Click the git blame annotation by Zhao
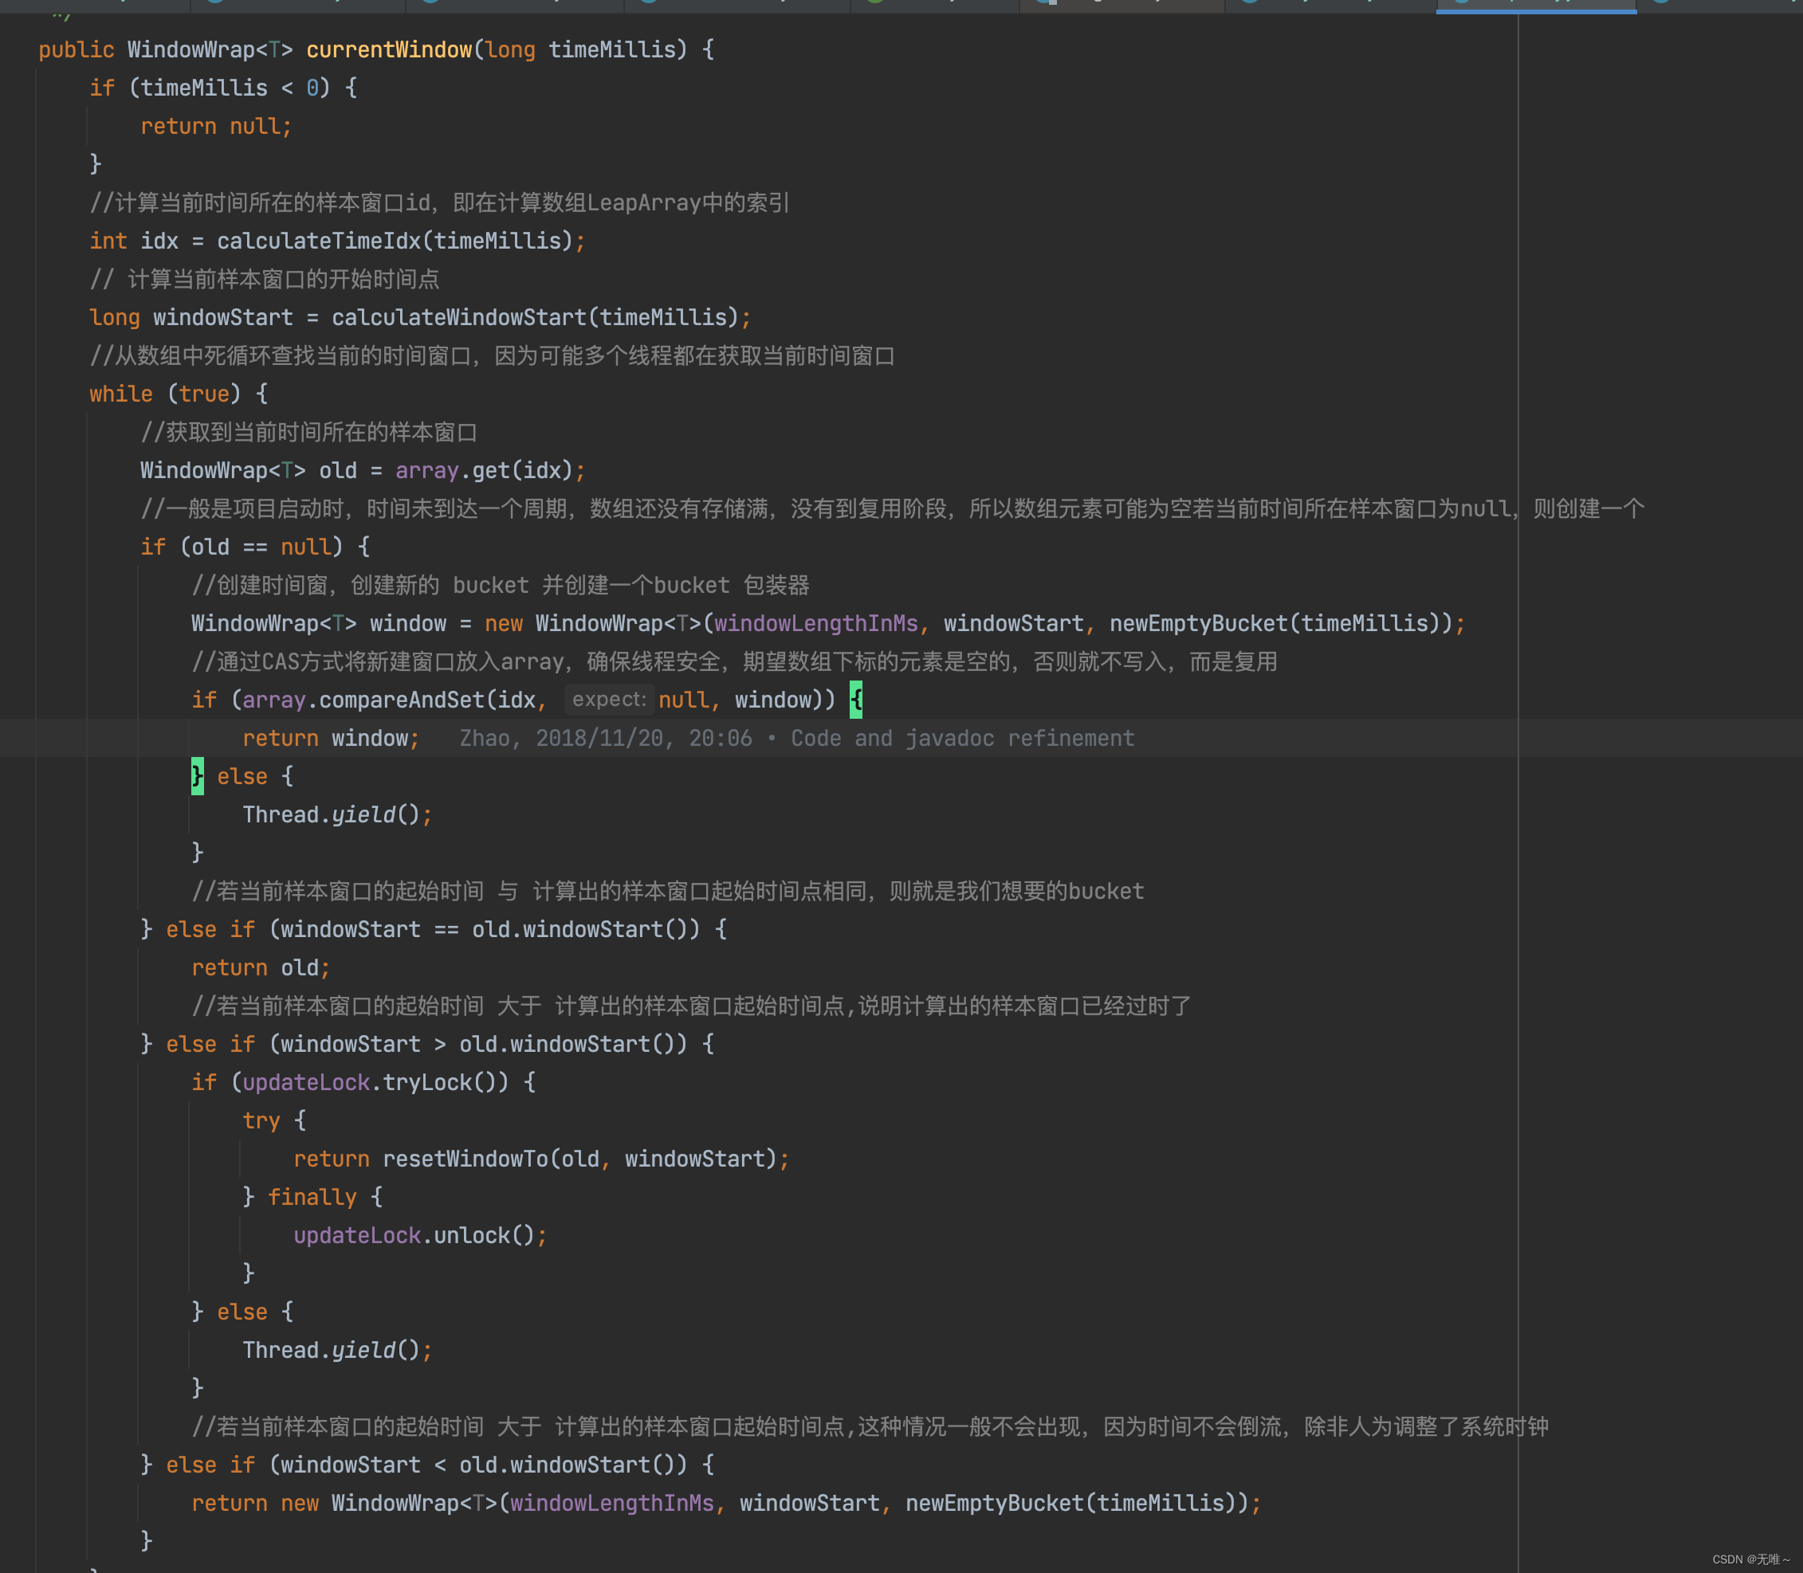The image size is (1803, 1573). click(x=796, y=738)
